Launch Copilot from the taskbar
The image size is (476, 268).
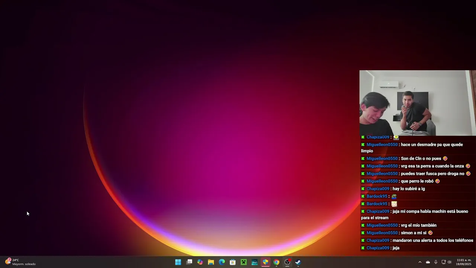point(200,262)
